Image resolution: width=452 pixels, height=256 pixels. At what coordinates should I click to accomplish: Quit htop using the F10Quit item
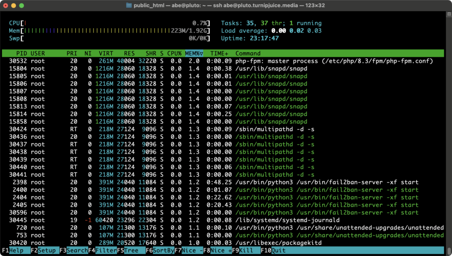coord(271,250)
